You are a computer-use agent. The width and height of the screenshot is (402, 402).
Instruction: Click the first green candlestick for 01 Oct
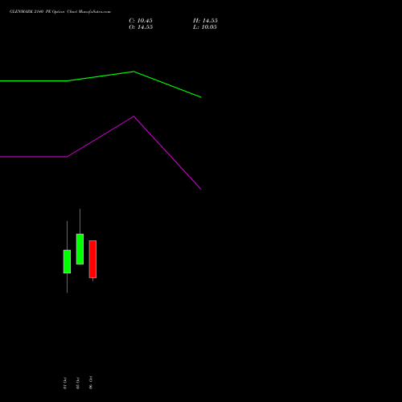[x=67, y=261]
